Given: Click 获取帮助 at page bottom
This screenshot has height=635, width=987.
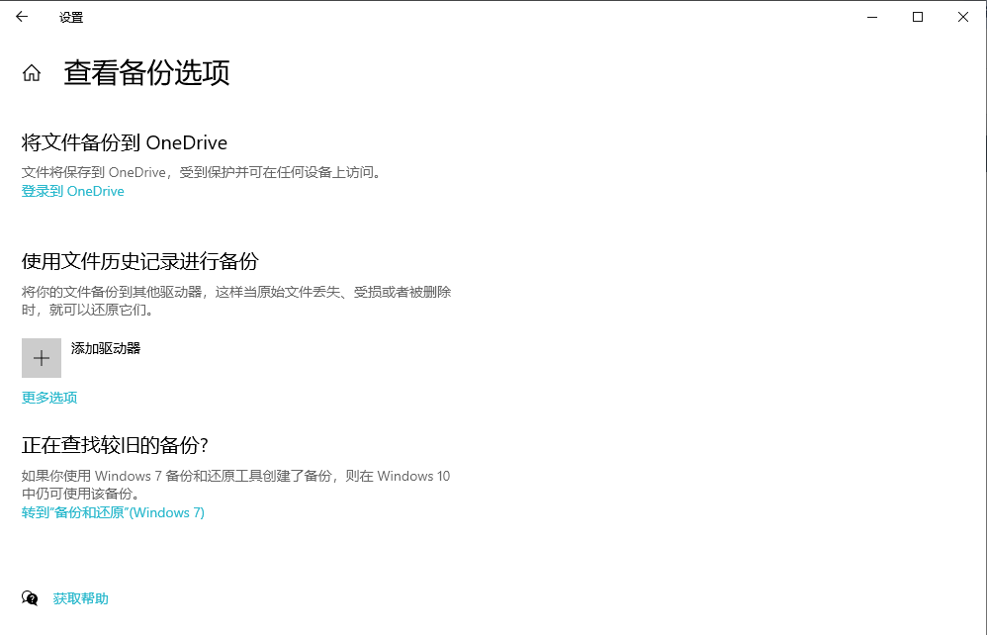Looking at the screenshot, I should (x=80, y=598).
